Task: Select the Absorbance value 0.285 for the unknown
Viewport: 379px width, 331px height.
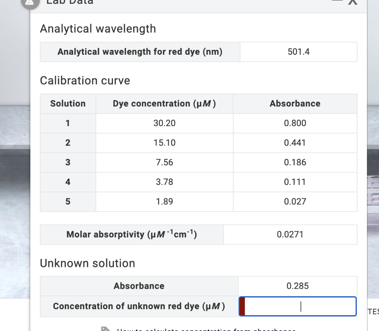Action: pyautogui.click(x=298, y=286)
